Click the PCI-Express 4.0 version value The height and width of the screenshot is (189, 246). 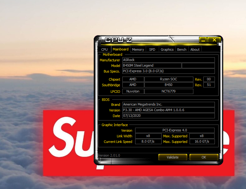click(175, 130)
